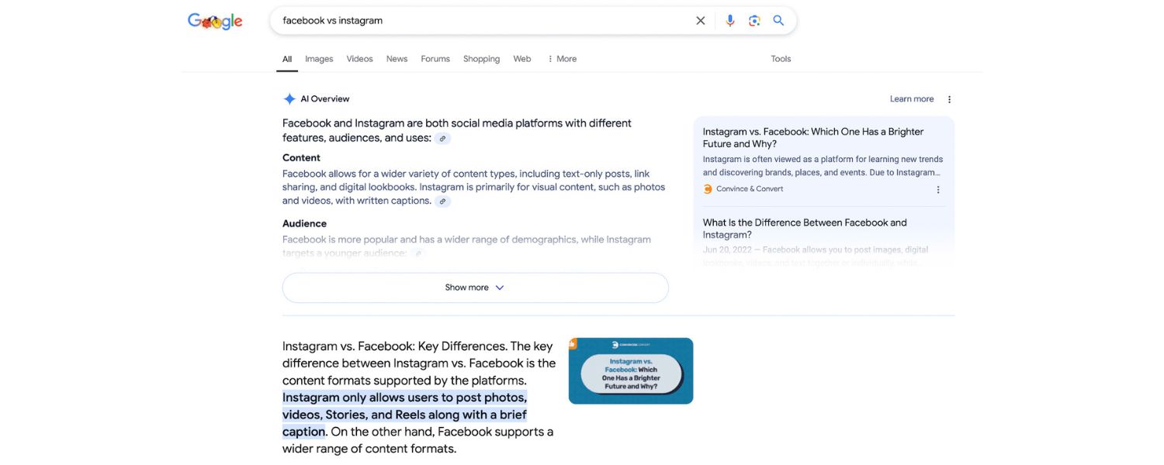Switch to the Shopping tab

pyautogui.click(x=481, y=58)
